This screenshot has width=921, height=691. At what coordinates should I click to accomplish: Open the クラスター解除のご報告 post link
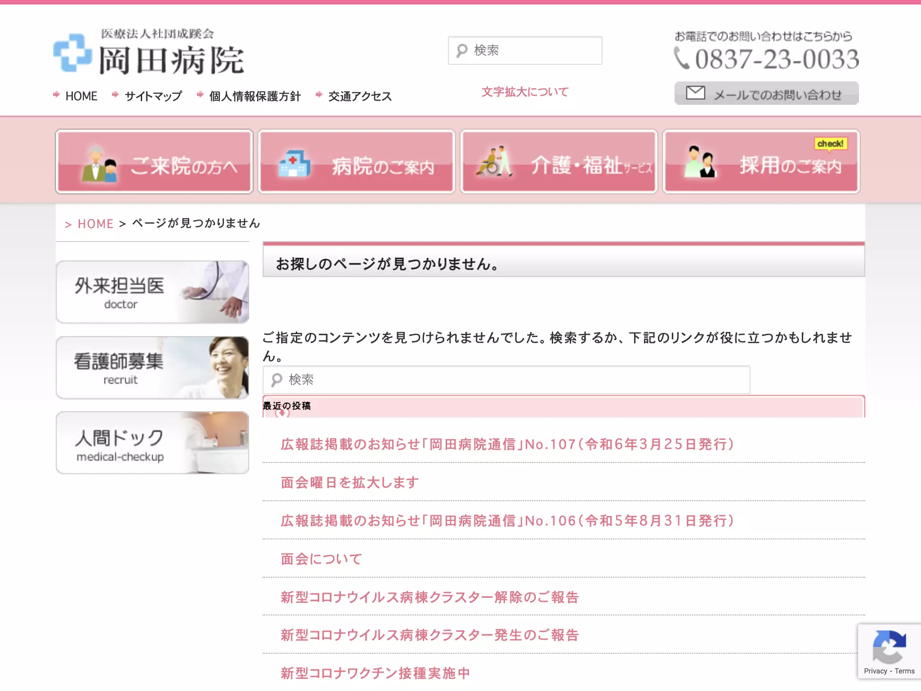click(x=429, y=597)
